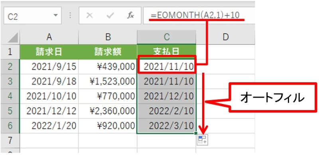319x155 pixels.
Task: Select row 7 header
Action: pos(10,141)
